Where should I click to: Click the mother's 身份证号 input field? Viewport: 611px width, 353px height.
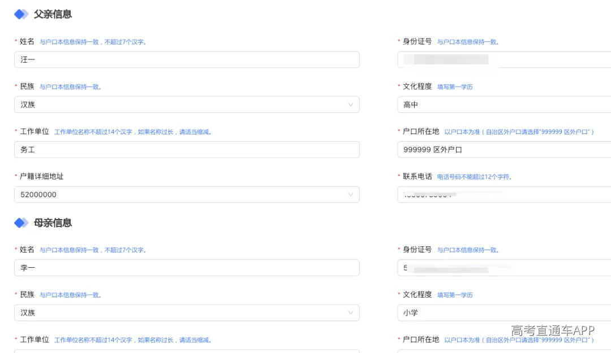(x=504, y=268)
